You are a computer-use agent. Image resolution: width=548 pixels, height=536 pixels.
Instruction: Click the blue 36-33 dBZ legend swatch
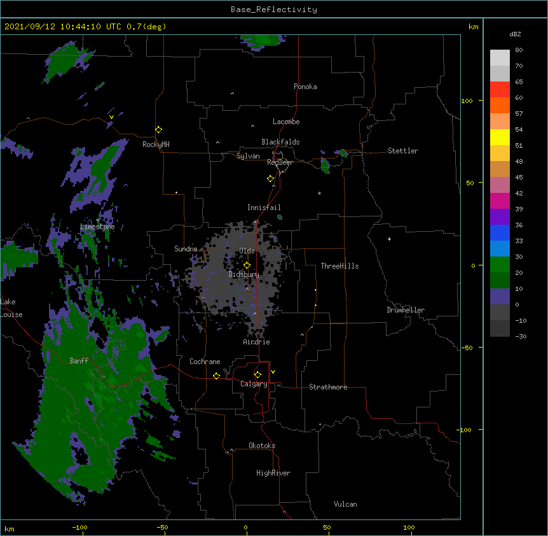pos(500,232)
